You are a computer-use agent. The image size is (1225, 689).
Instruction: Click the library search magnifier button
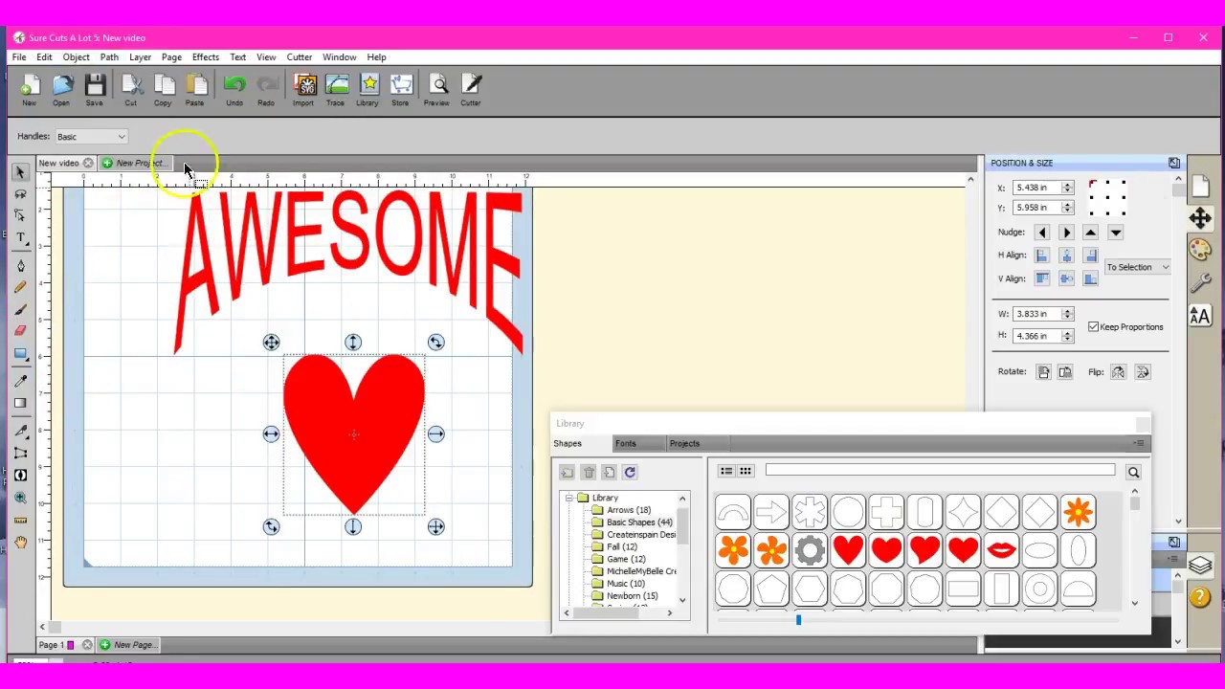pyautogui.click(x=1133, y=472)
